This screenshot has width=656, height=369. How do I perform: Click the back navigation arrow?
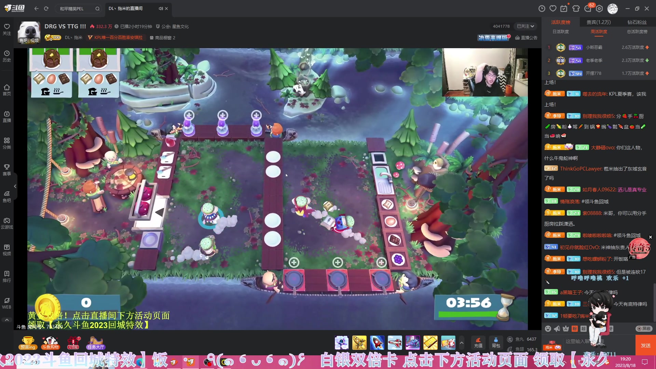tap(37, 9)
